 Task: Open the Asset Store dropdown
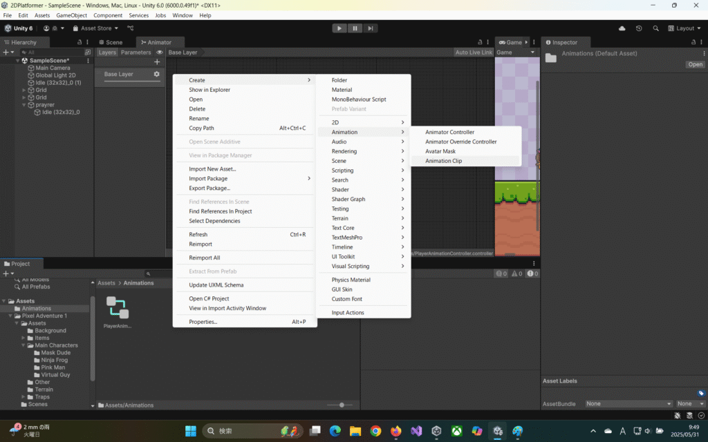[x=95, y=28]
